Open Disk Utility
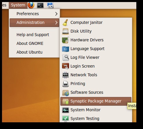The height and width of the screenshot is (129, 143). pos(96,31)
